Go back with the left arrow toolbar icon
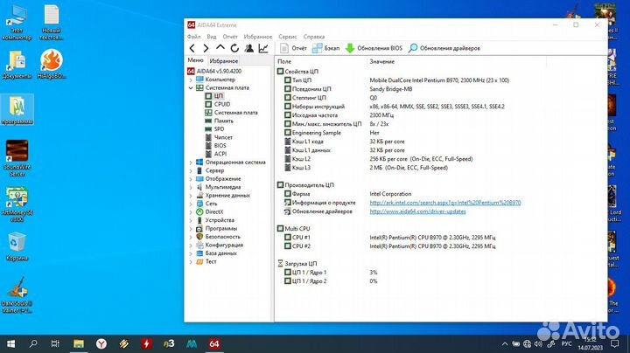 coord(192,48)
